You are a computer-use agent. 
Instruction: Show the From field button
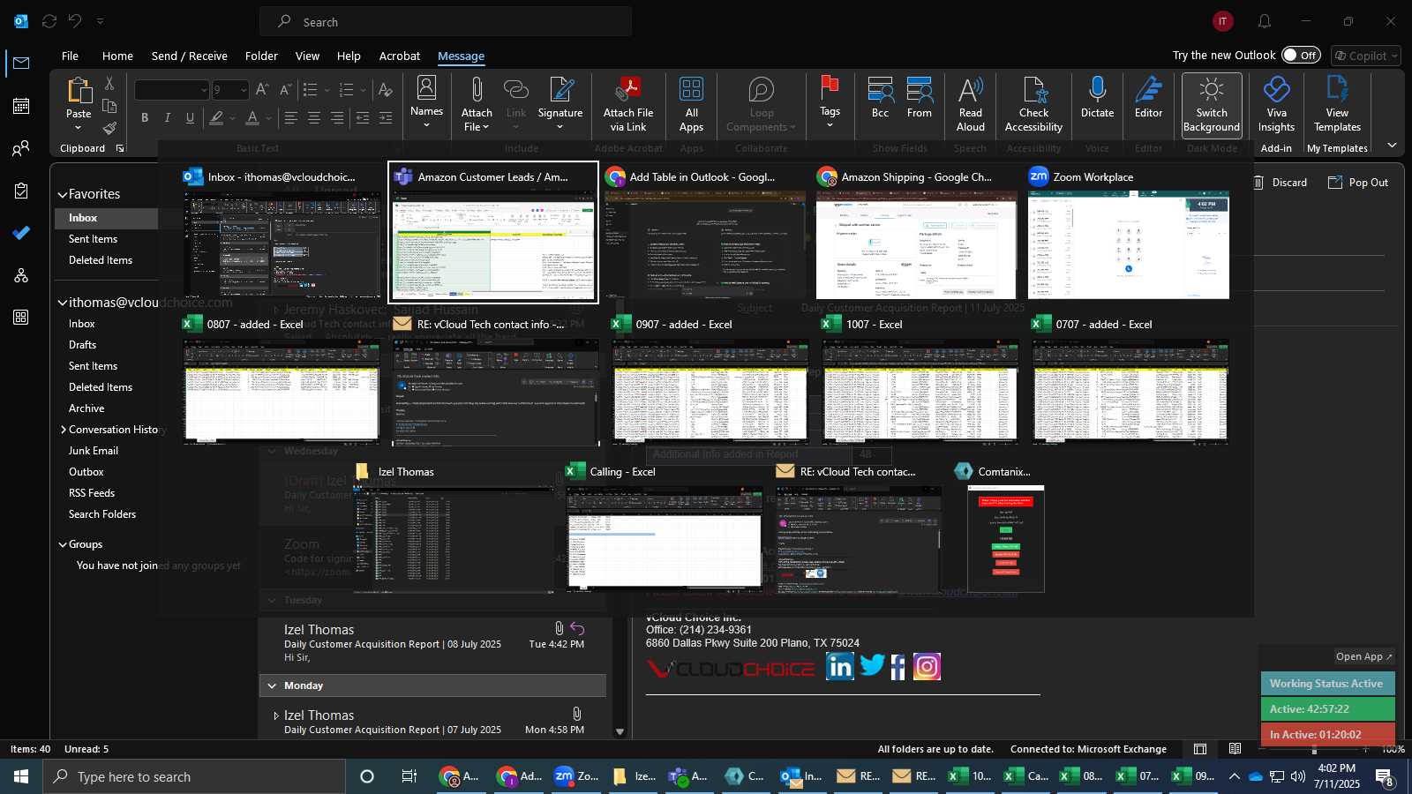pos(920,97)
